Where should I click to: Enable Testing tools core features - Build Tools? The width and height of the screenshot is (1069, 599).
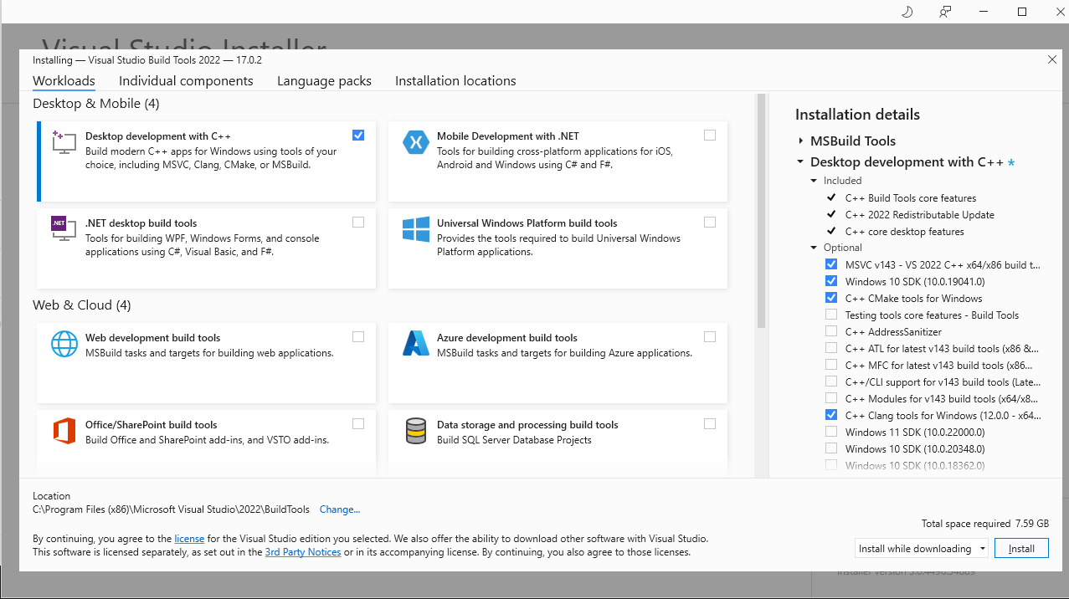831,315
